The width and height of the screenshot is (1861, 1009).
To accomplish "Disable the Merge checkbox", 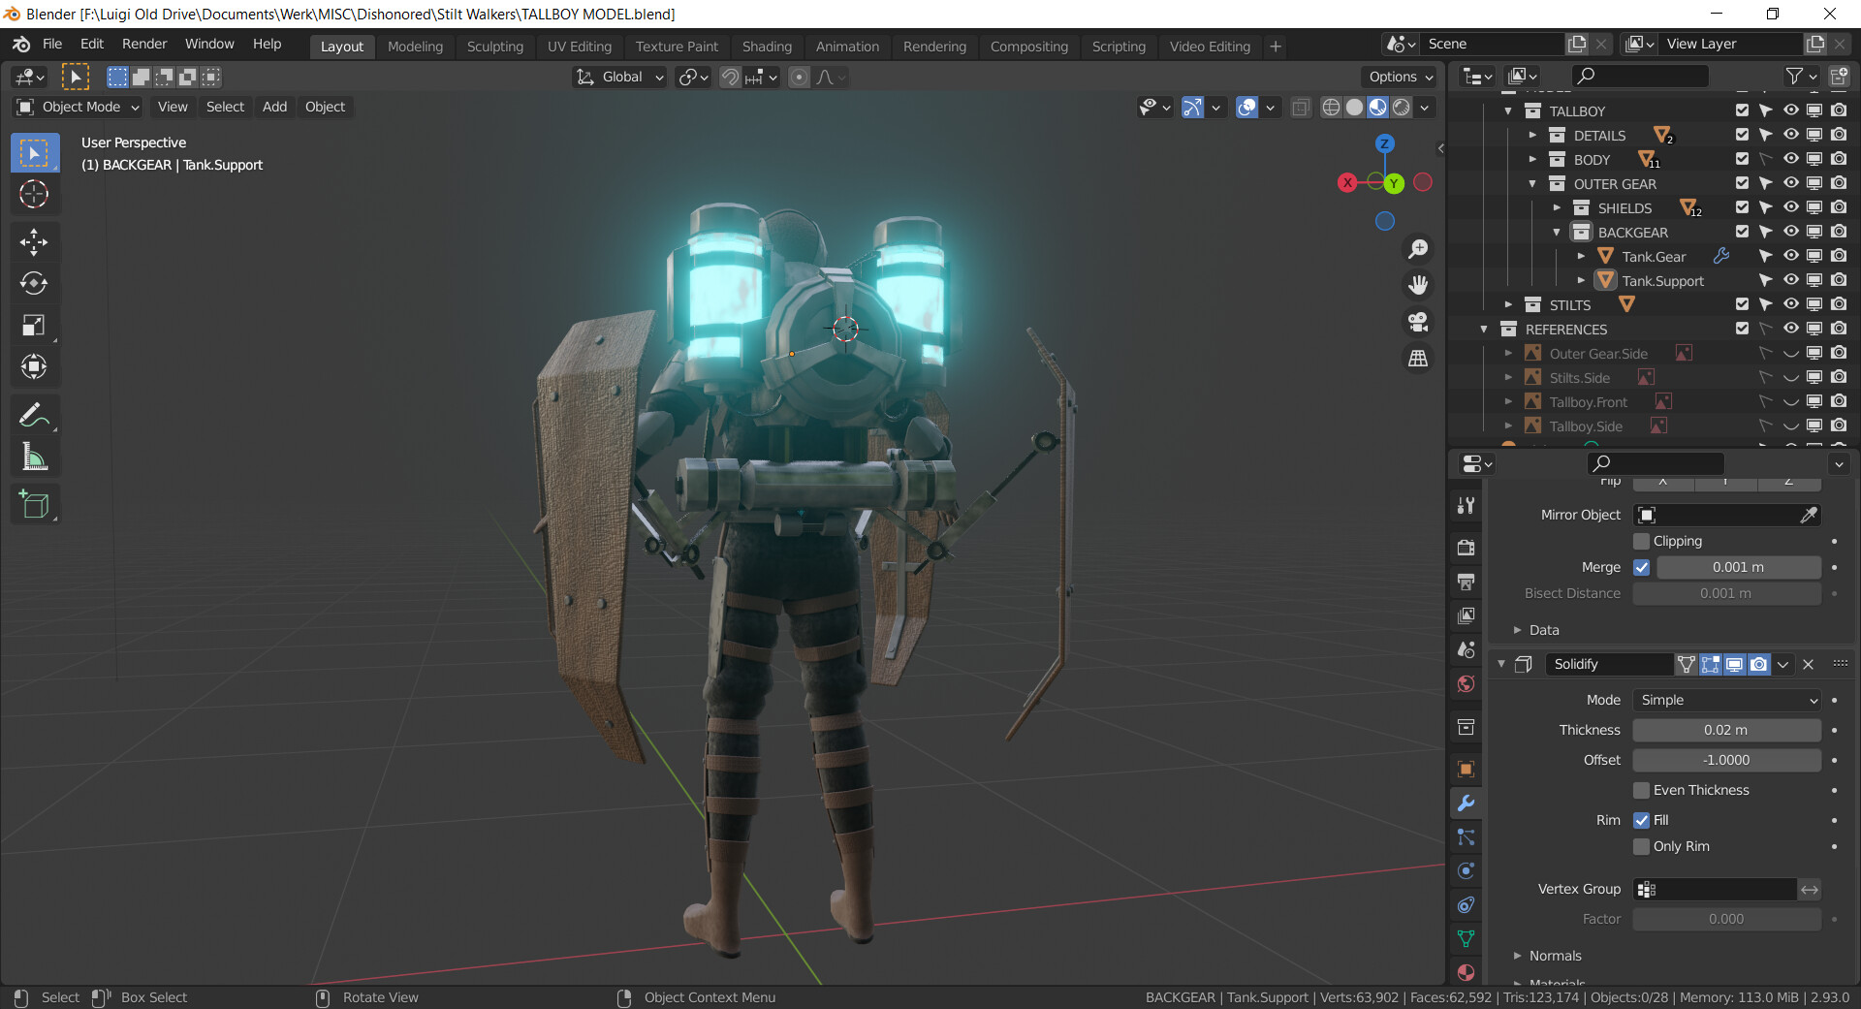I will pyautogui.click(x=1642, y=567).
